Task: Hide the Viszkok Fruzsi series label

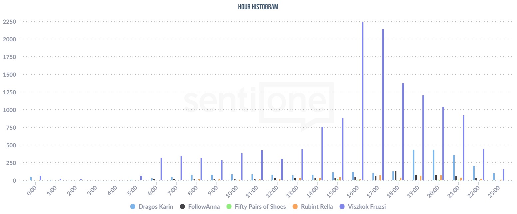Action: [x=366, y=207]
